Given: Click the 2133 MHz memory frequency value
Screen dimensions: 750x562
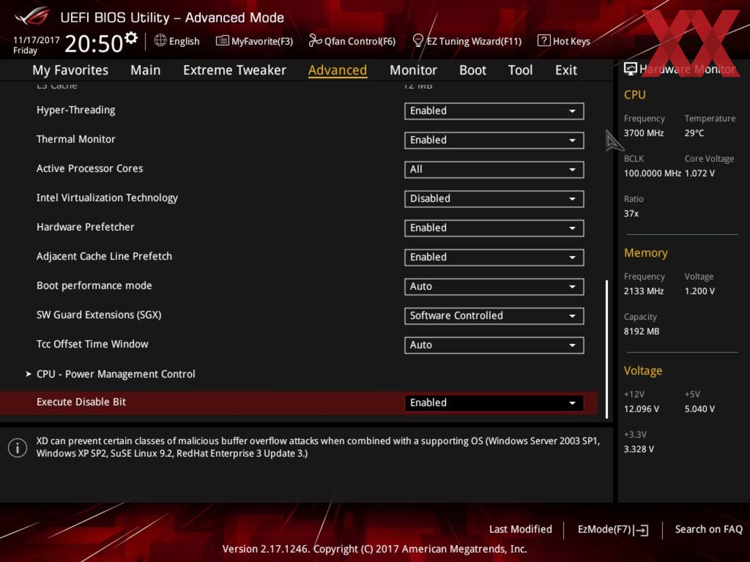Looking at the screenshot, I should click(x=644, y=291).
